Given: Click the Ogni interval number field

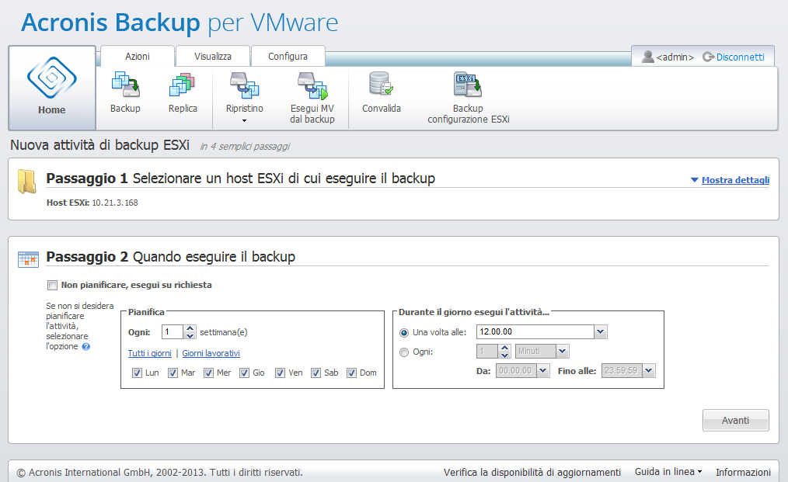Looking at the screenshot, I should click(x=487, y=352).
